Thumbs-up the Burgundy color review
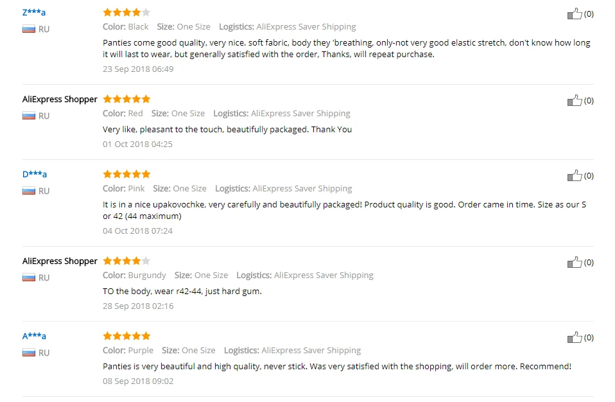Image resolution: width=615 pixels, height=402 pixels. pyautogui.click(x=575, y=263)
